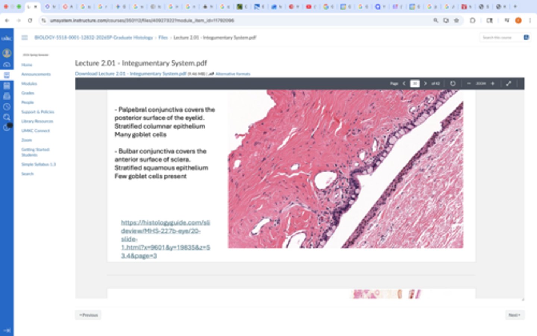Open the Courses icon in global navigation

pyautogui.click(x=7, y=75)
